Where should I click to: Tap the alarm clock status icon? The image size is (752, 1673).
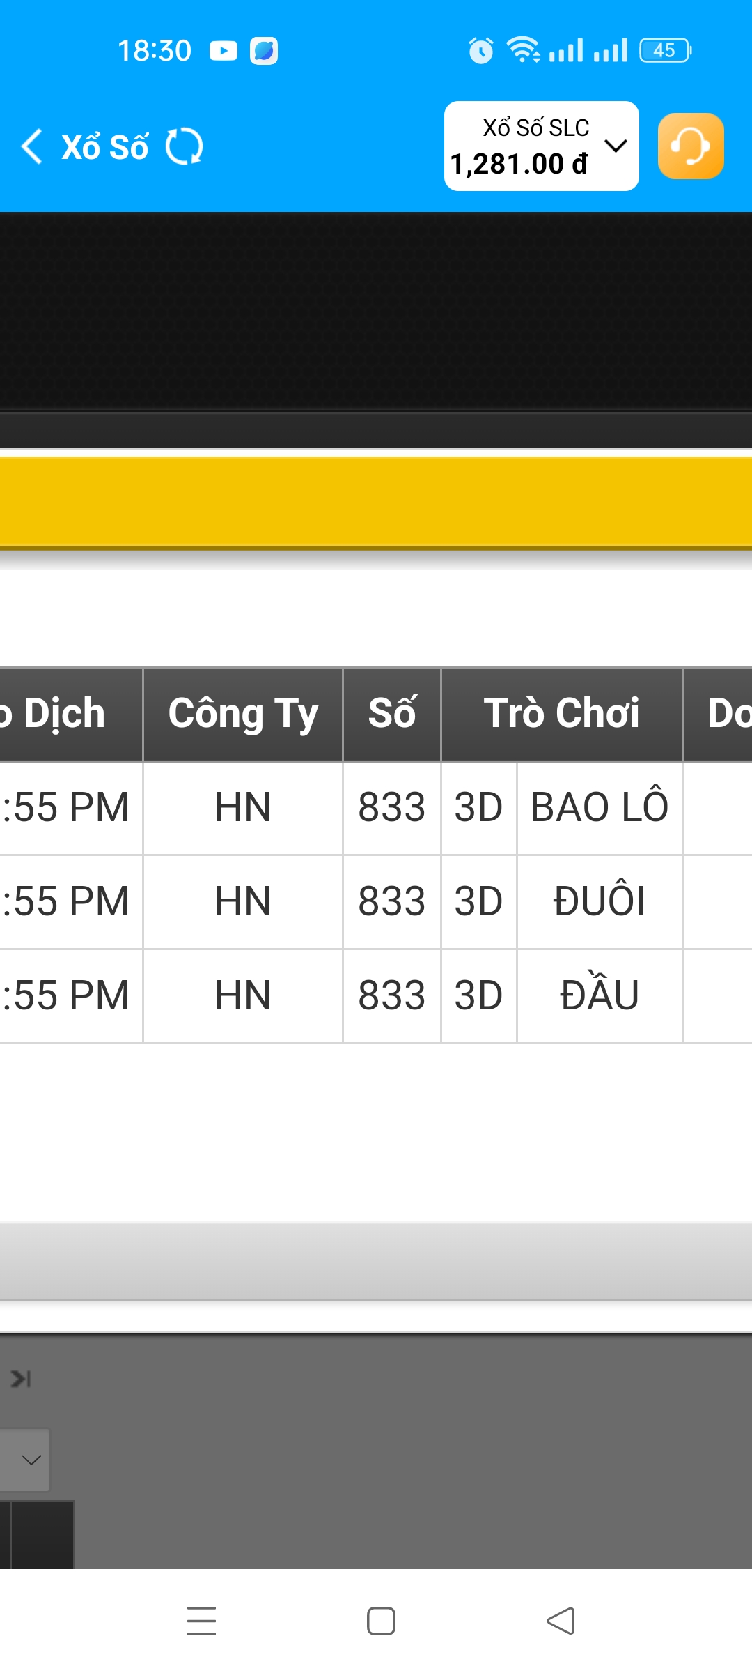click(480, 51)
